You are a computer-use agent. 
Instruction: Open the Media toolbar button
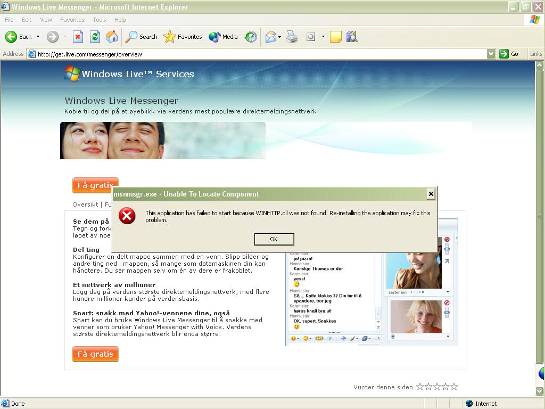tap(223, 37)
